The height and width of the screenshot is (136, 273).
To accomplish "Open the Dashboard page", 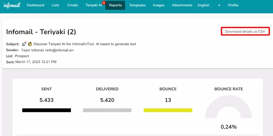I will pos(35,5).
